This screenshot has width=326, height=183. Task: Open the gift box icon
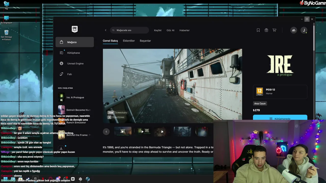tap(266, 30)
